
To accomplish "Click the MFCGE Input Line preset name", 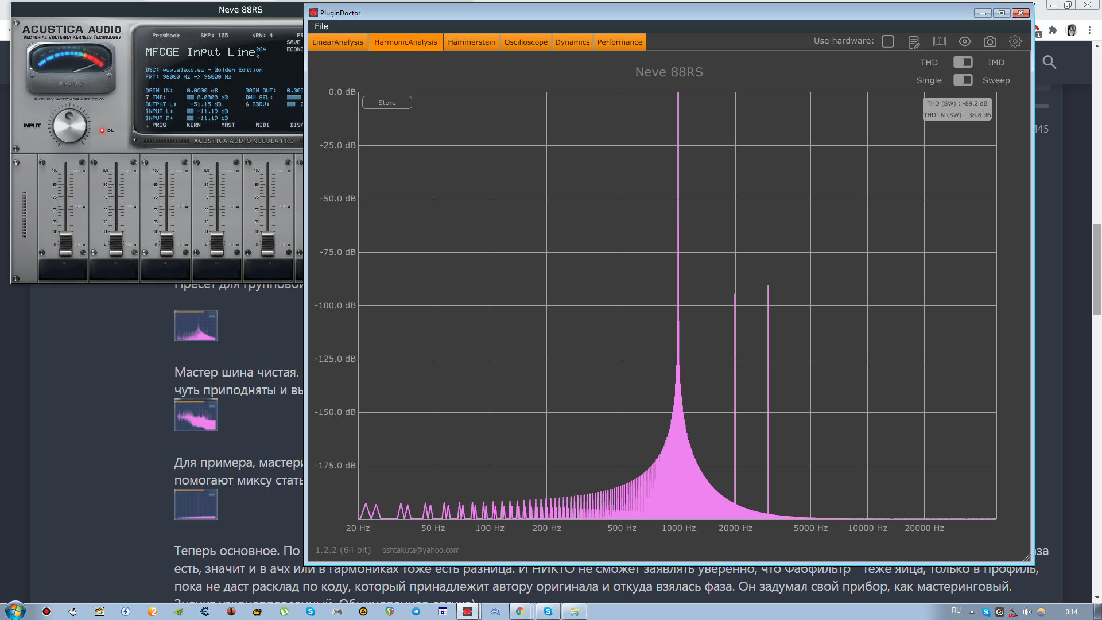I will coord(200,52).
